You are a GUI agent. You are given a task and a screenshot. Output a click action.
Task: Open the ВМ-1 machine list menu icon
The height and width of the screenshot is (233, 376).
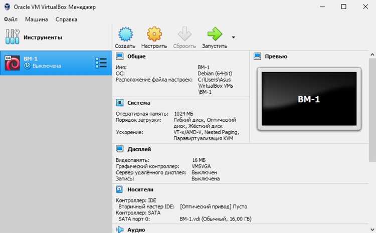(x=101, y=63)
